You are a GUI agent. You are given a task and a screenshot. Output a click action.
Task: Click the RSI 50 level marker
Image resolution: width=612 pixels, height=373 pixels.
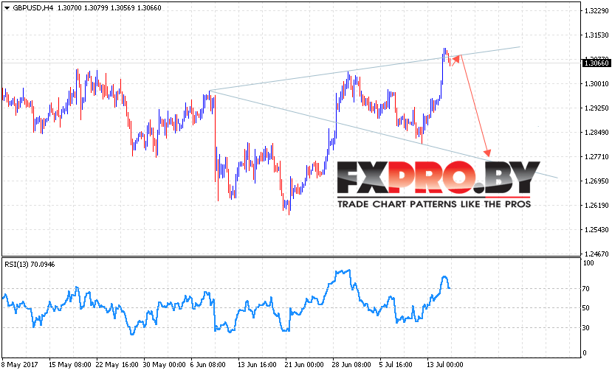pyautogui.click(x=585, y=308)
